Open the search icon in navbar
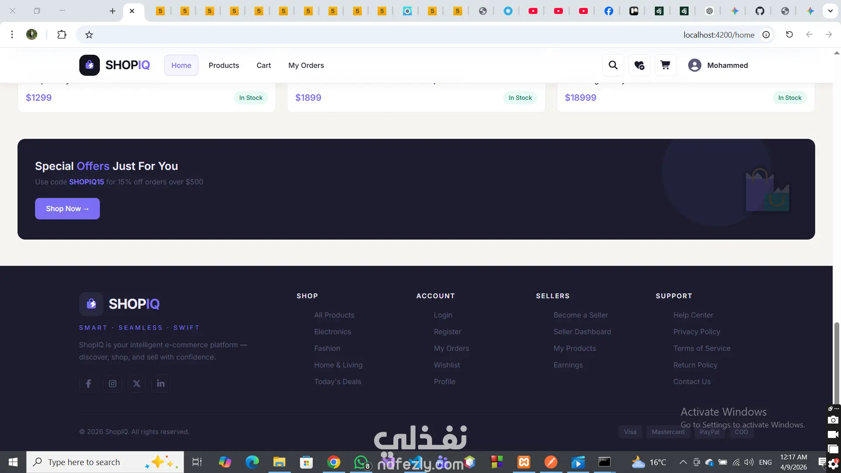The width and height of the screenshot is (841, 473). [613, 65]
